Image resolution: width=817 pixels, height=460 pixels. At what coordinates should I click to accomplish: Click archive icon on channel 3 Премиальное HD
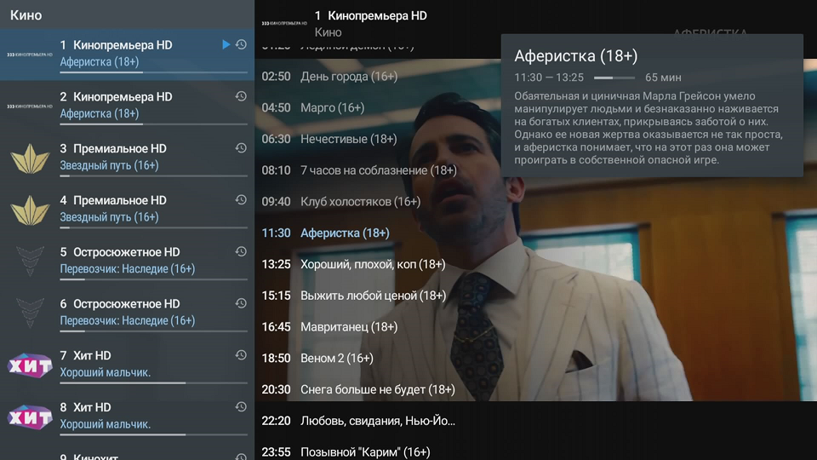pyautogui.click(x=241, y=148)
